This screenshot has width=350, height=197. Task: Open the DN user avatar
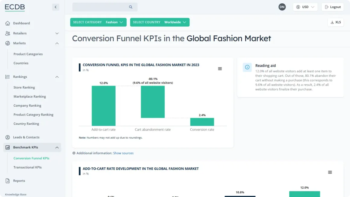282,7
